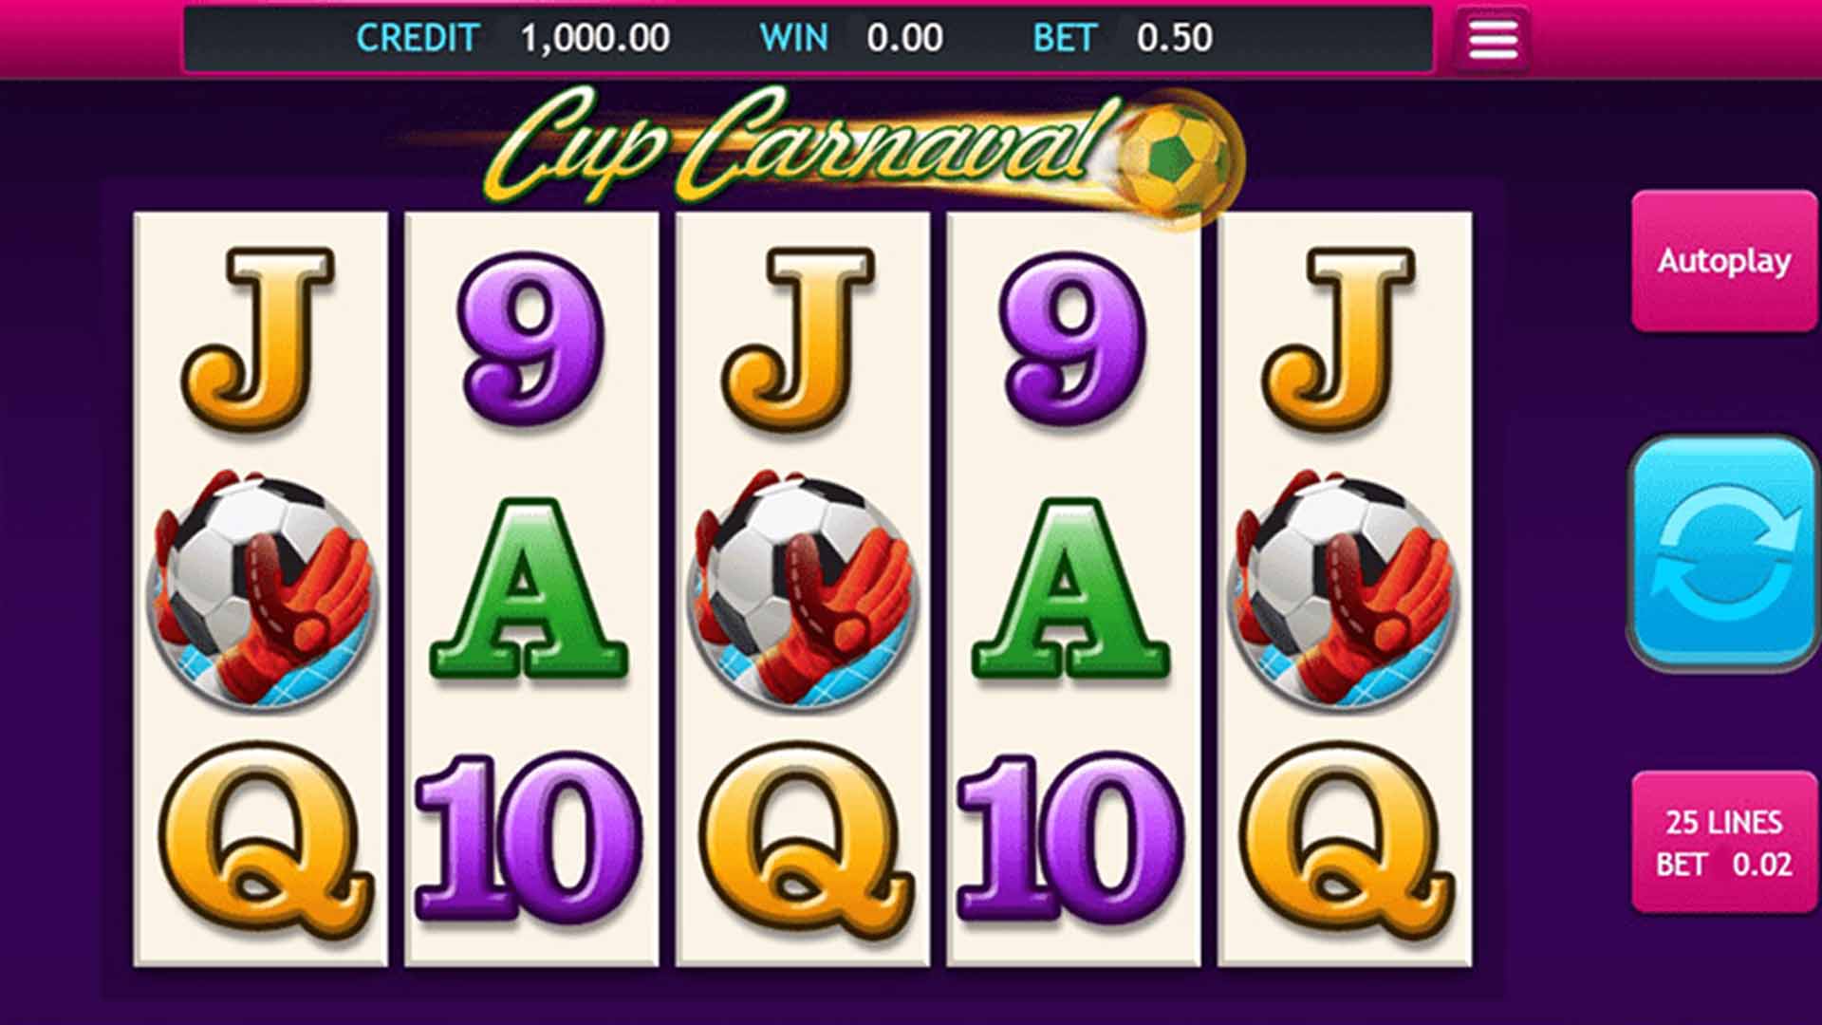Click the green A on second reel
The height and width of the screenshot is (1025, 1822).
point(530,588)
